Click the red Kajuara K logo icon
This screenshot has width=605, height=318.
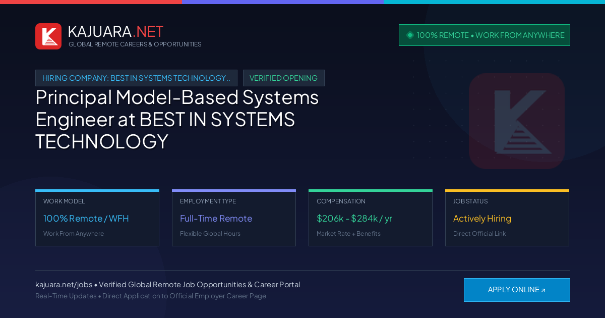pyautogui.click(x=48, y=36)
